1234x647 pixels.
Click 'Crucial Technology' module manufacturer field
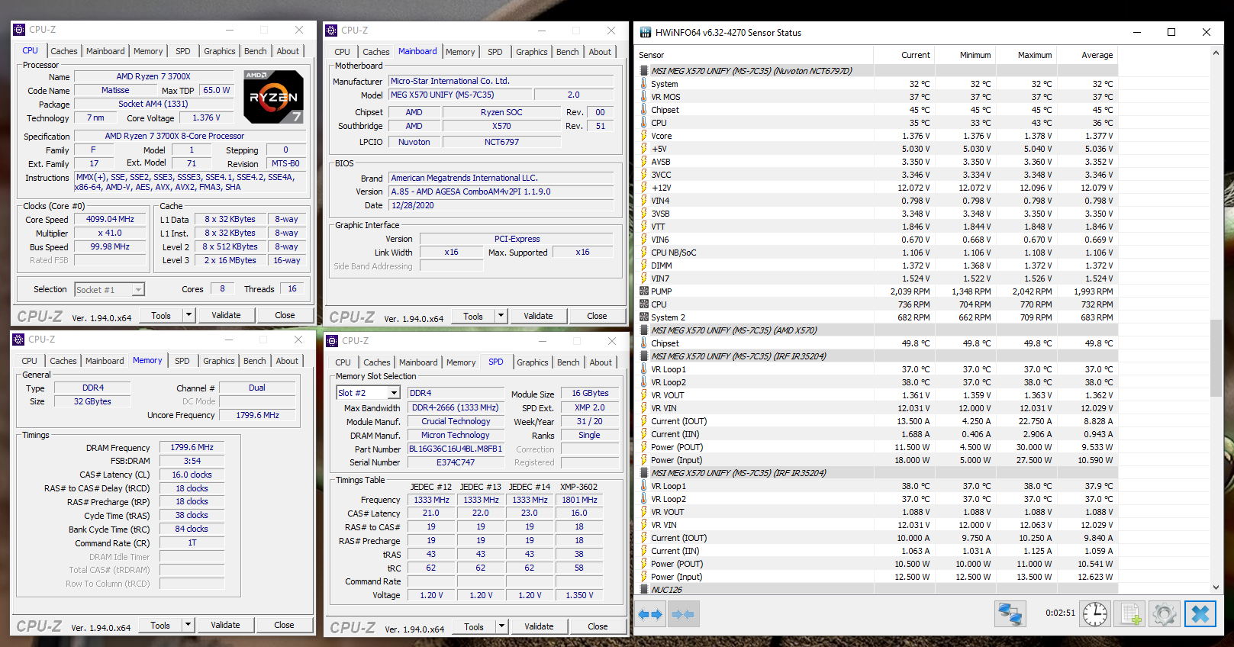[x=456, y=421]
